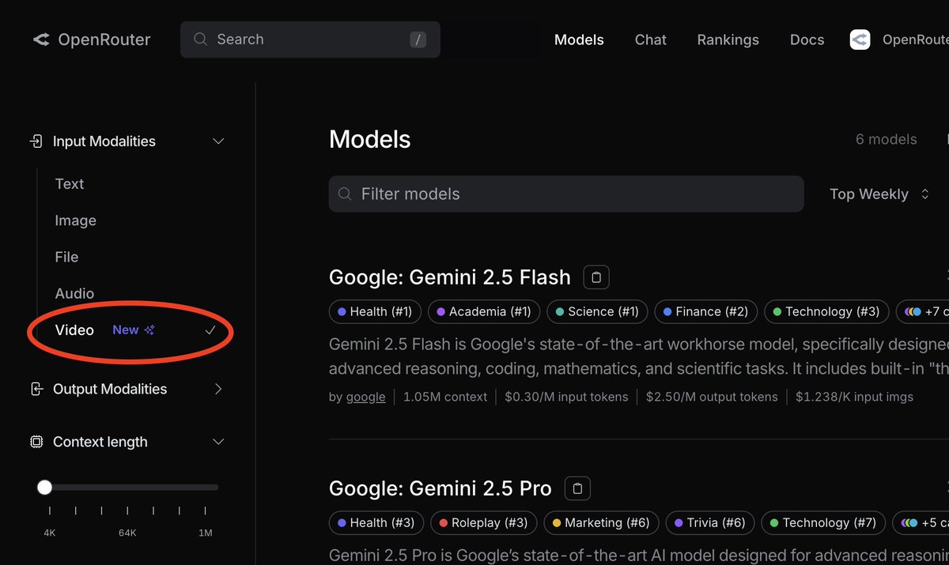The height and width of the screenshot is (565, 949).
Task: Click the 4K slider label
Action: pyautogui.click(x=49, y=533)
